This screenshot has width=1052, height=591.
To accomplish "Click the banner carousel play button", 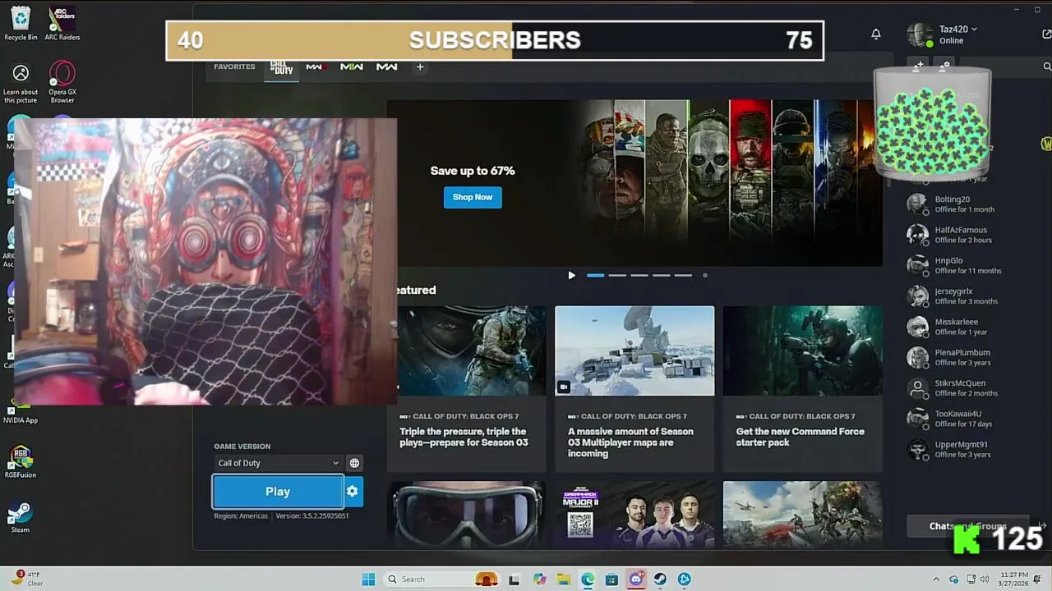I will coord(572,275).
